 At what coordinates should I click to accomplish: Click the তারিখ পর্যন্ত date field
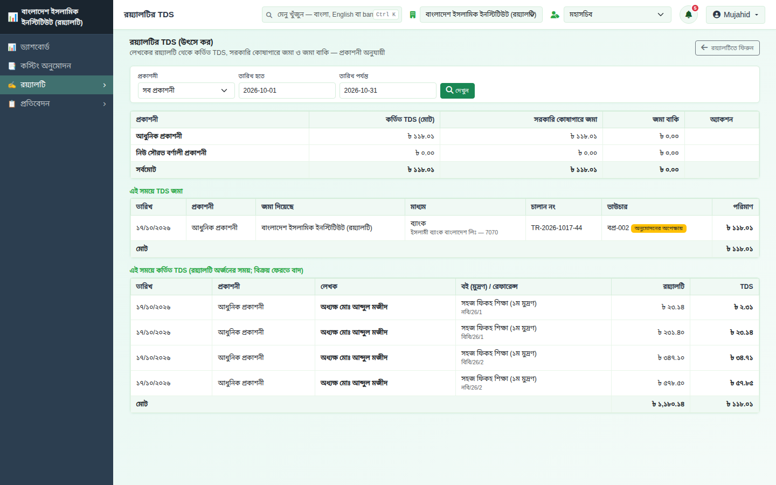[x=387, y=91]
